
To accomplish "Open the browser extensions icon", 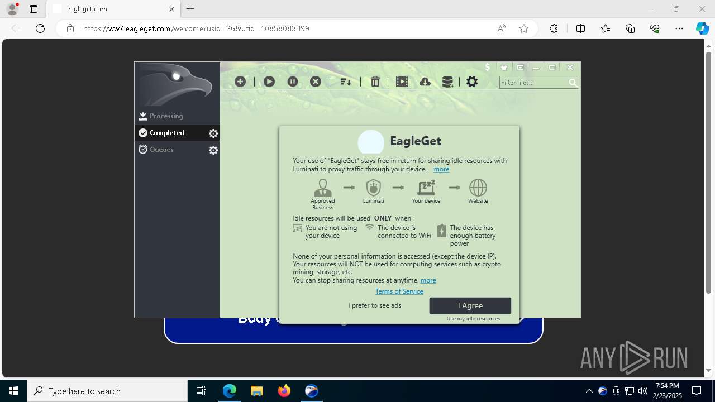I will [x=554, y=28].
